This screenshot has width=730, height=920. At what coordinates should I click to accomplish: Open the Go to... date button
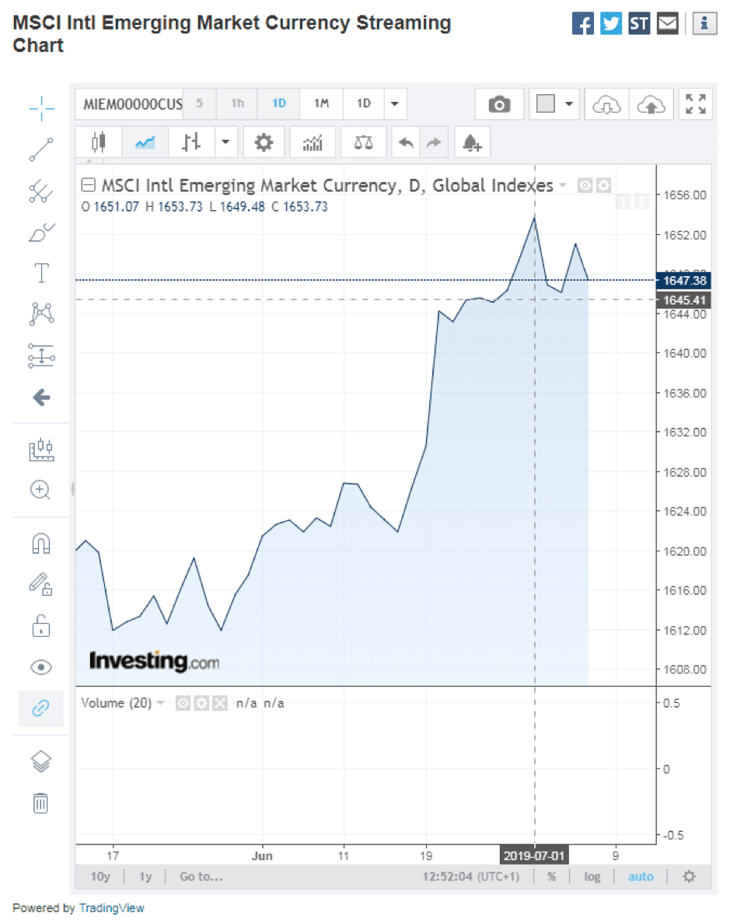point(201,876)
